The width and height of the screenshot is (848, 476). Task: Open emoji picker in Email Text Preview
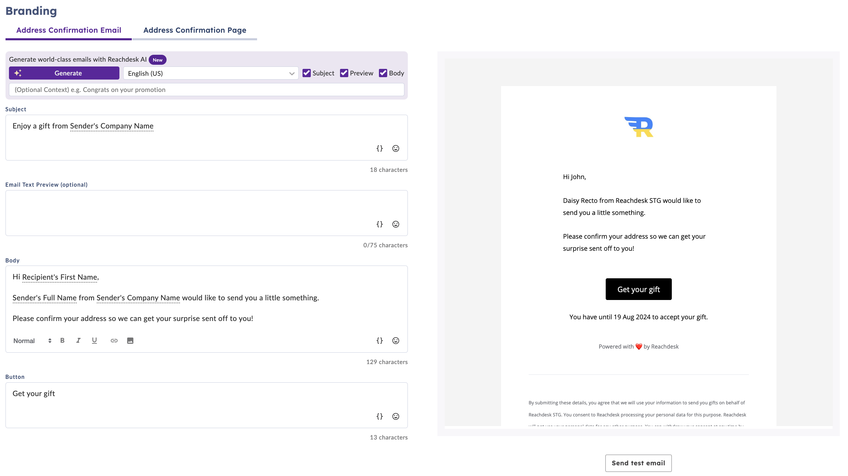pyautogui.click(x=396, y=224)
